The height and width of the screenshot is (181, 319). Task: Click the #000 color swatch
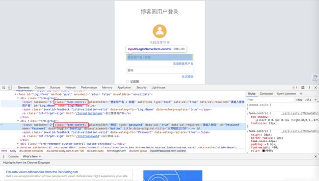(264, 151)
